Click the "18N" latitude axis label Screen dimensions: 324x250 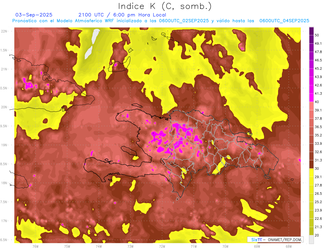[4, 183]
